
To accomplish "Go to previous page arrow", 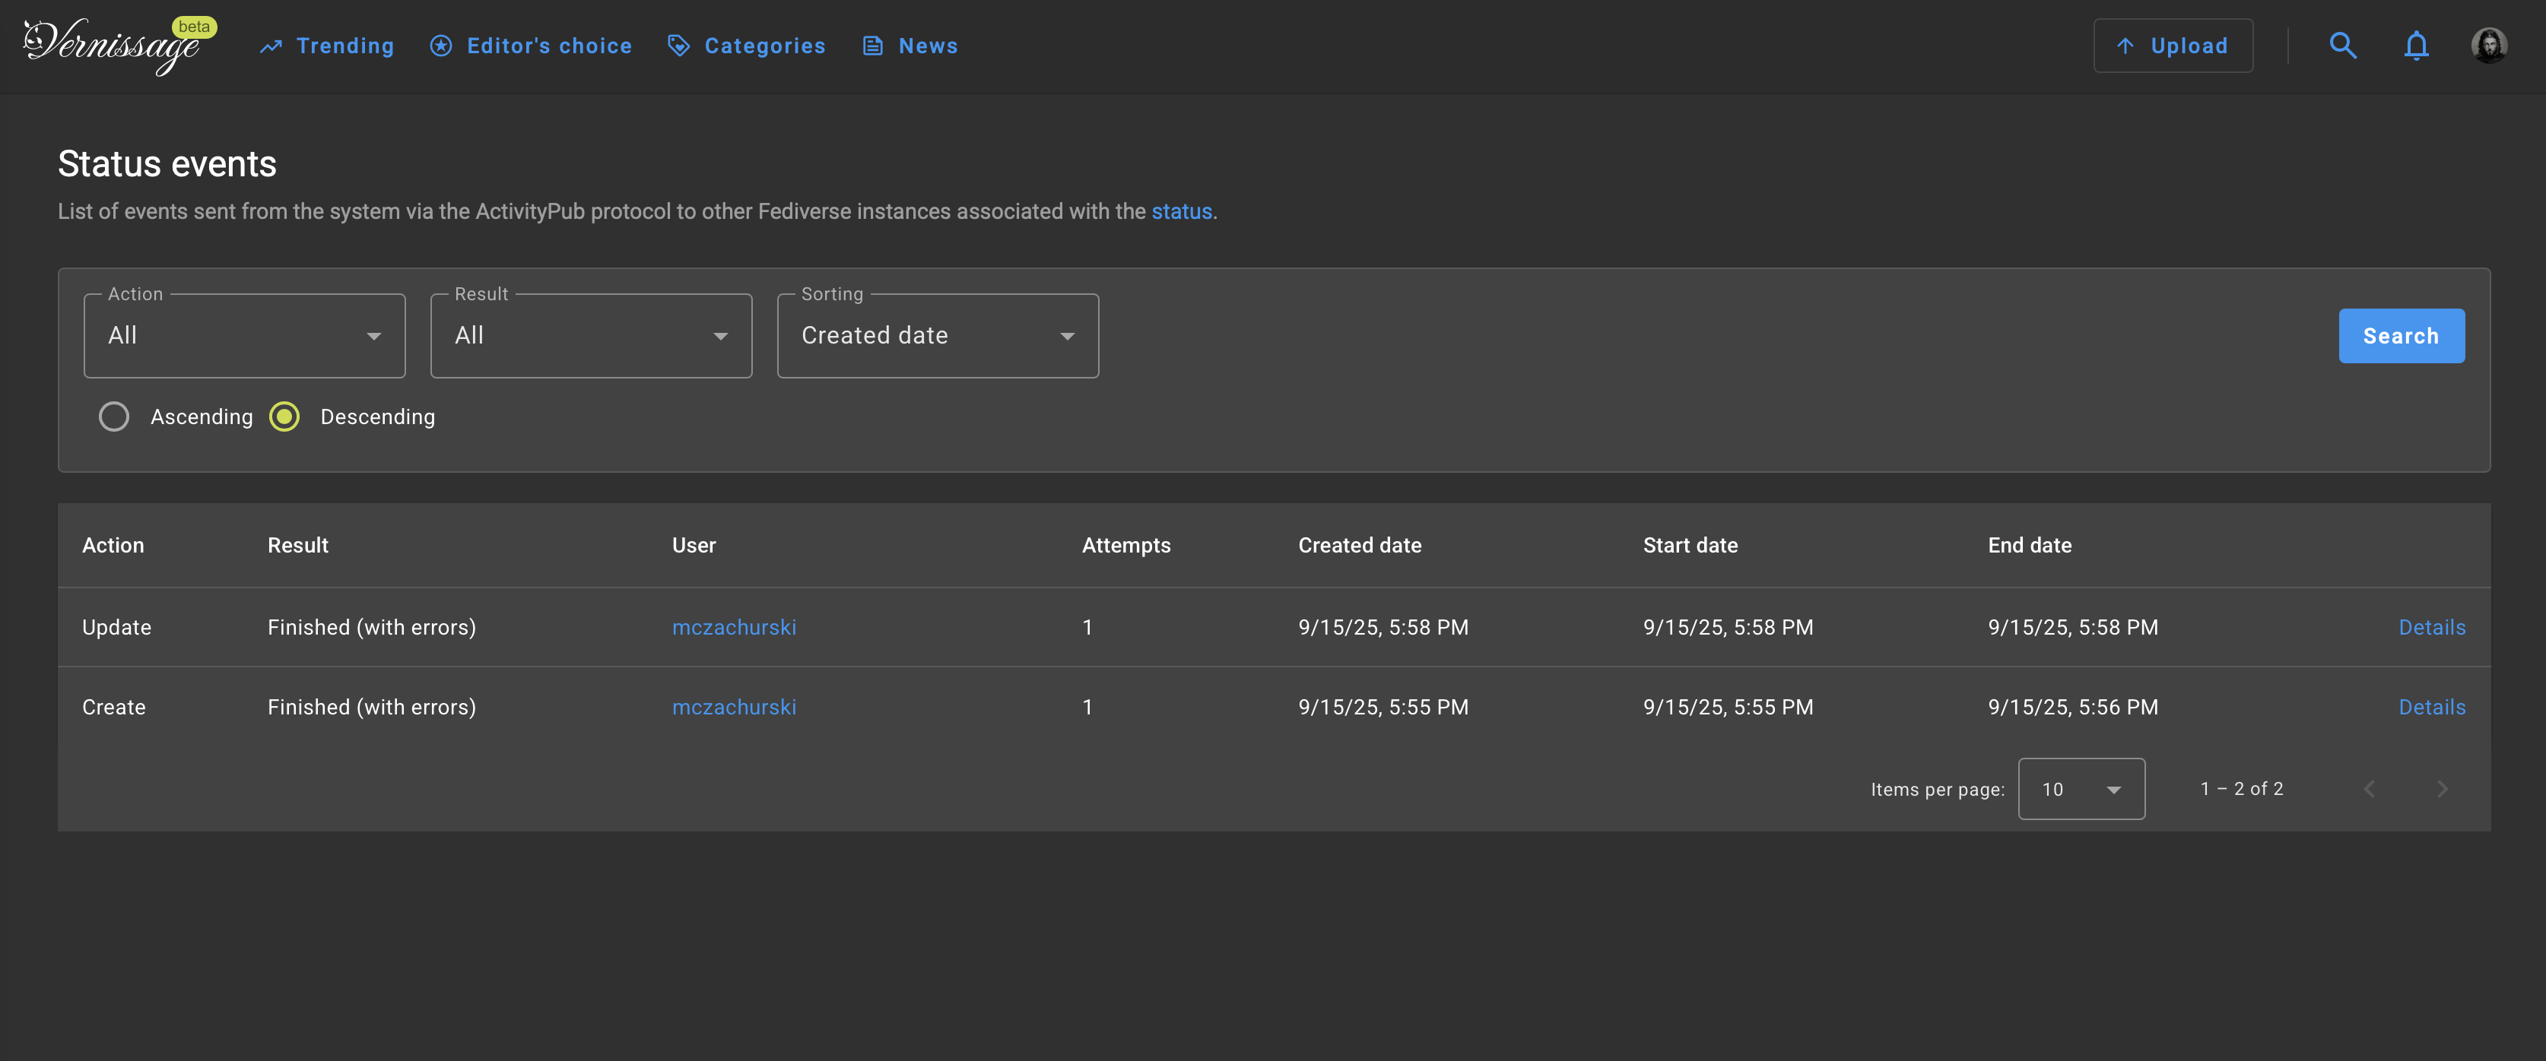I will coord(2369,788).
